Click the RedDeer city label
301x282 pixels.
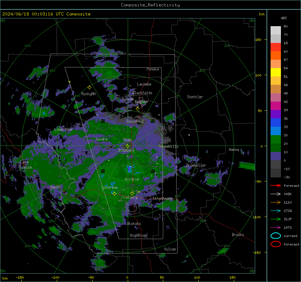[142, 102]
